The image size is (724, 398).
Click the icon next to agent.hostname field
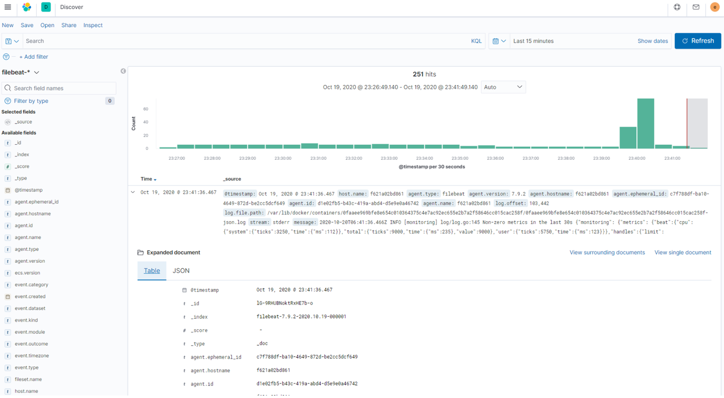point(8,214)
